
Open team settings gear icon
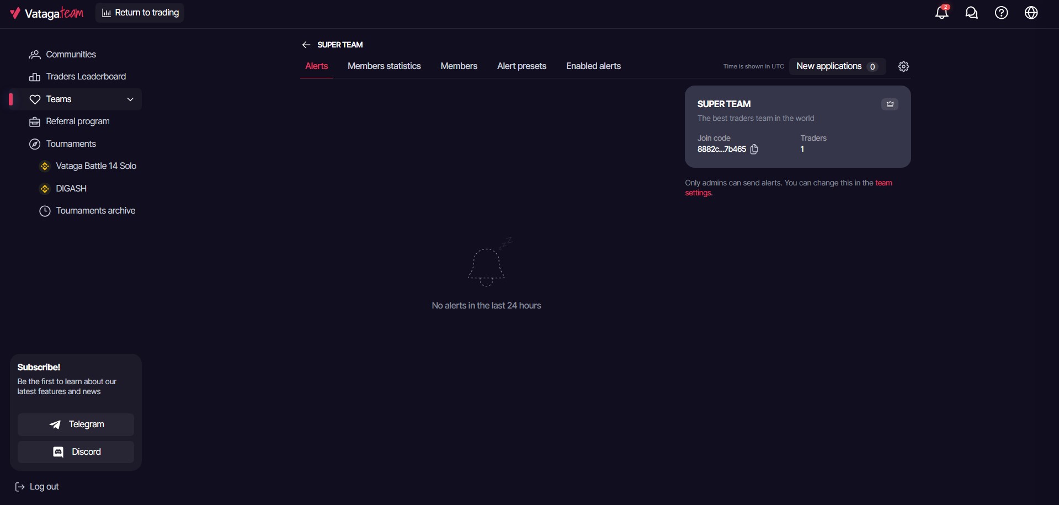click(903, 66)
